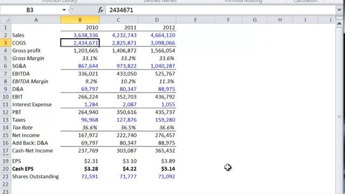Image resolution: width=345 pixels, height=194 pixels.
Task: Select column H header
Action: [x=280, y=20]
